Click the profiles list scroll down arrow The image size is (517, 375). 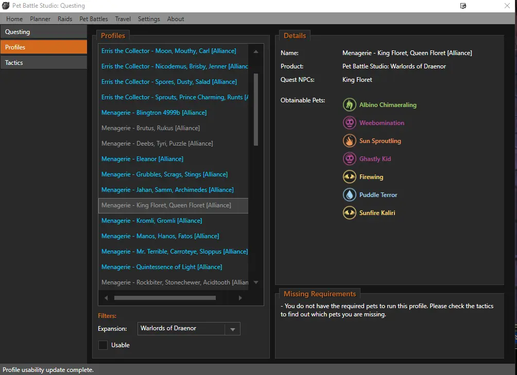[x=256, y=282]
